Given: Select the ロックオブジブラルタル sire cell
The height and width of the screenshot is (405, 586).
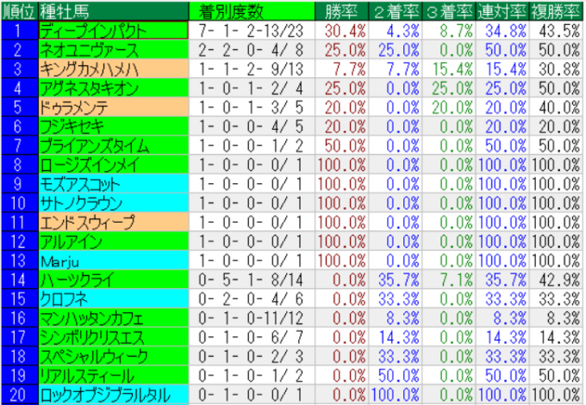Looking at the screenshot, I should [x=113, y=395].
